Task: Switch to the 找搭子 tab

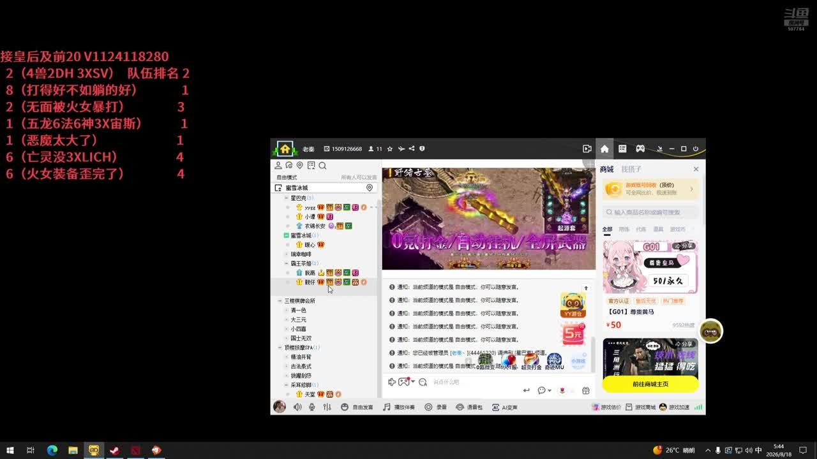Action: [631, 169]
